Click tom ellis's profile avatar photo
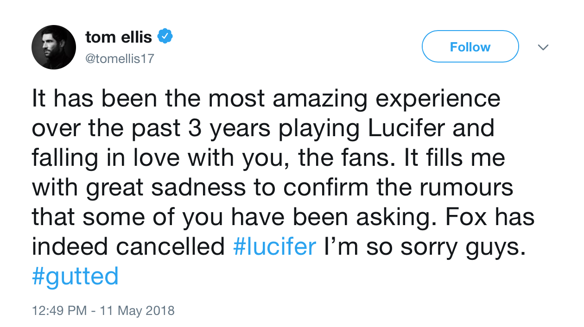Screen dimensions: 584x327 pos(54,47)
